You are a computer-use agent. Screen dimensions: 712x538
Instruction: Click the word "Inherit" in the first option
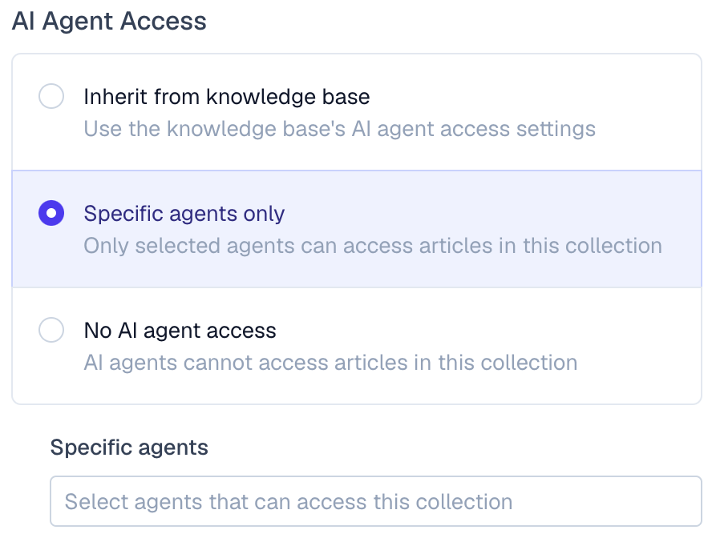(115, 98)
